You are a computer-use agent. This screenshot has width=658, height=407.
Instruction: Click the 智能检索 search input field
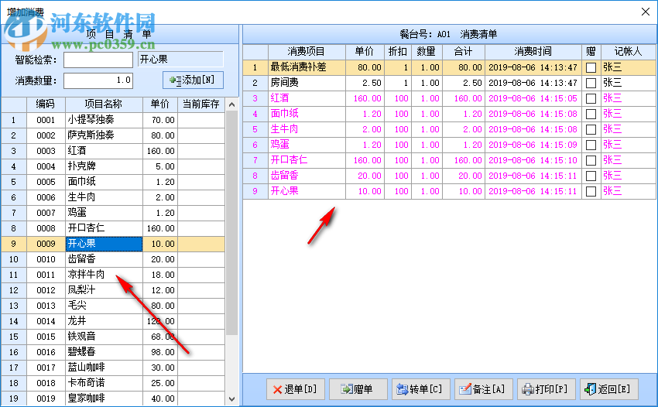[x=98, y=60]
